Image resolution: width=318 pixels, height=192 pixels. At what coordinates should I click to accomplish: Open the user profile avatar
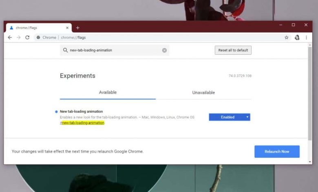click(x=297, y=38)
